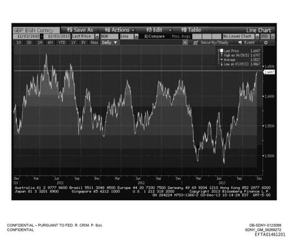This screenshot has width=288, height=239.
Task: Select the 6M range tab
Action: coord(50,43)
